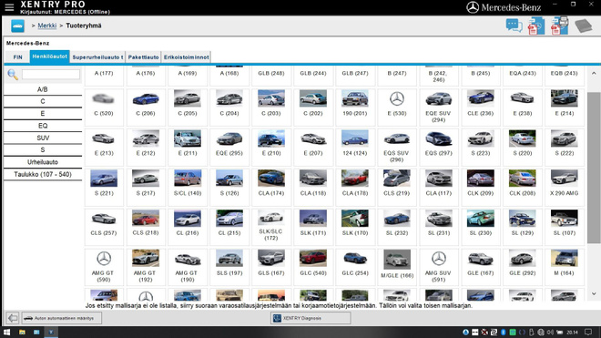
Task: Pick the SLS (197) model
Action: click(x=229, y=267)
